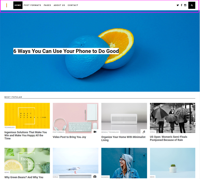Open 'Video Post to Bring You Joy'
The image size is (200, 180).
pyautogui.click(x=69, y=137)
